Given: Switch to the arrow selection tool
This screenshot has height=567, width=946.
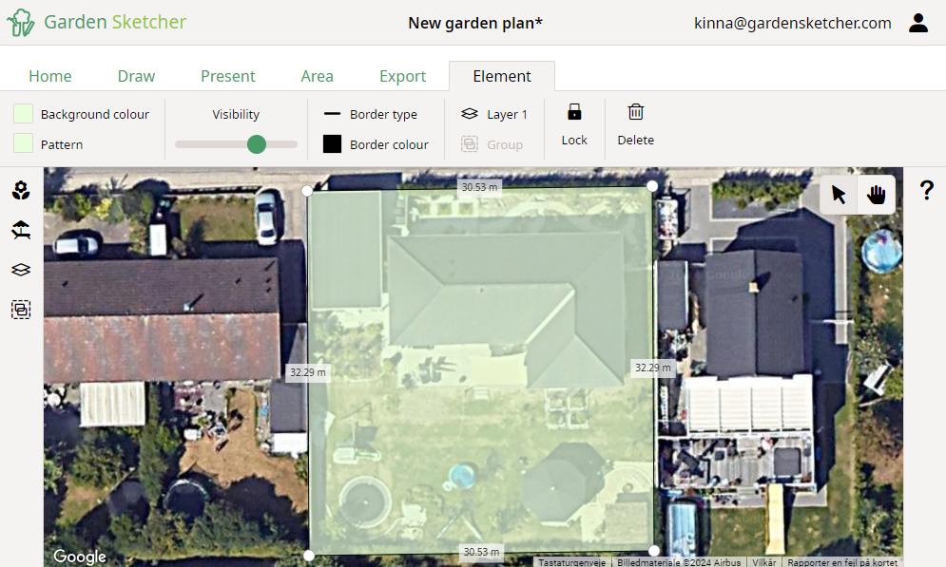Looking at the screenshot, I should pos(838,194).
